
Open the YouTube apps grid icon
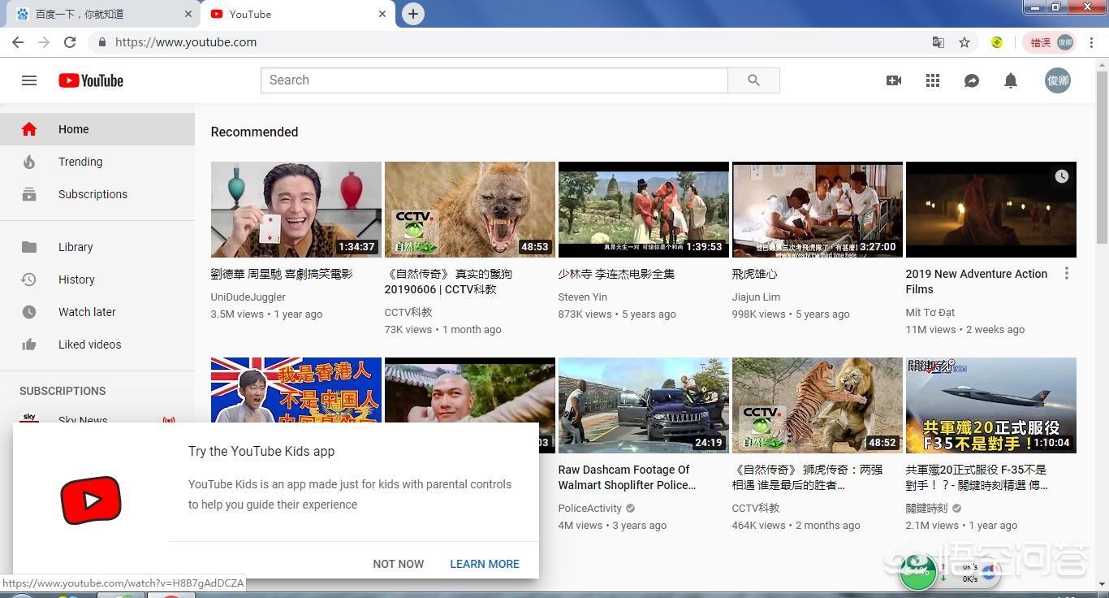click(x=933, y=80)
